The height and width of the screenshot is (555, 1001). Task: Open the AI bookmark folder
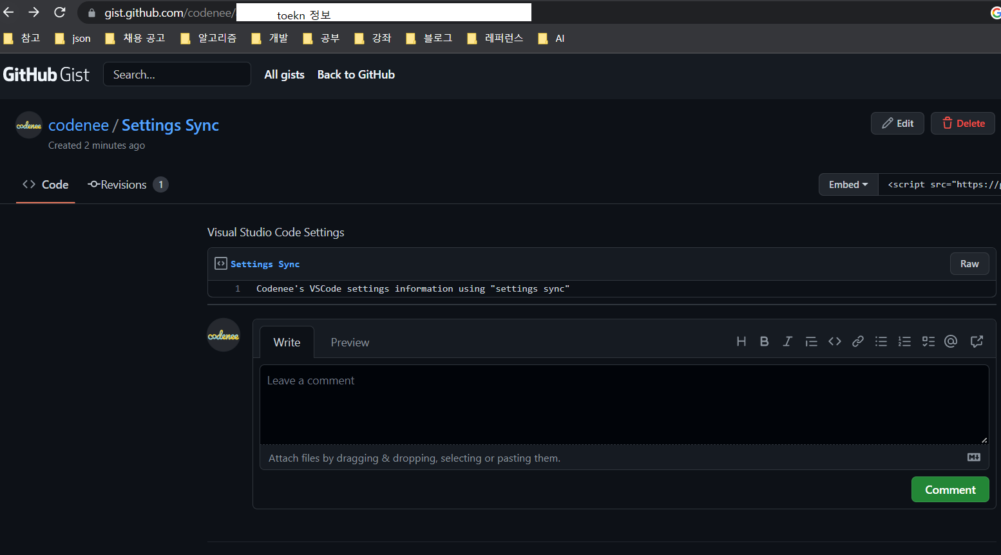tap(551, 39)
